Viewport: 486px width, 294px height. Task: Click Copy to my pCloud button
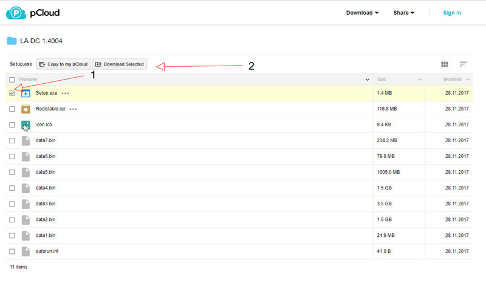click(x=63, y=64)
